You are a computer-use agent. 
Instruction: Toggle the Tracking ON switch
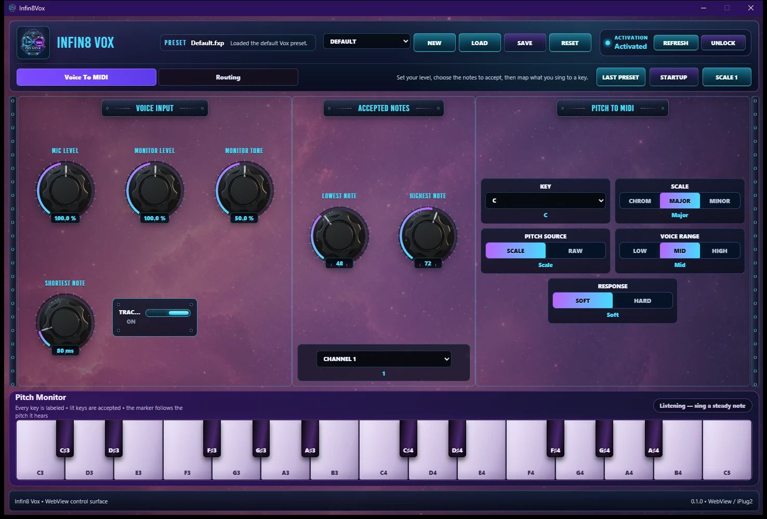click(168, 313)
